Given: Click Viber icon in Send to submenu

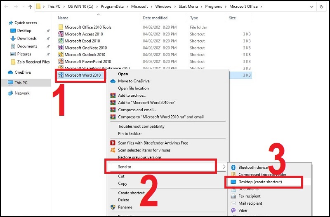Looking at the screenshot, I should tap(233, 210).
